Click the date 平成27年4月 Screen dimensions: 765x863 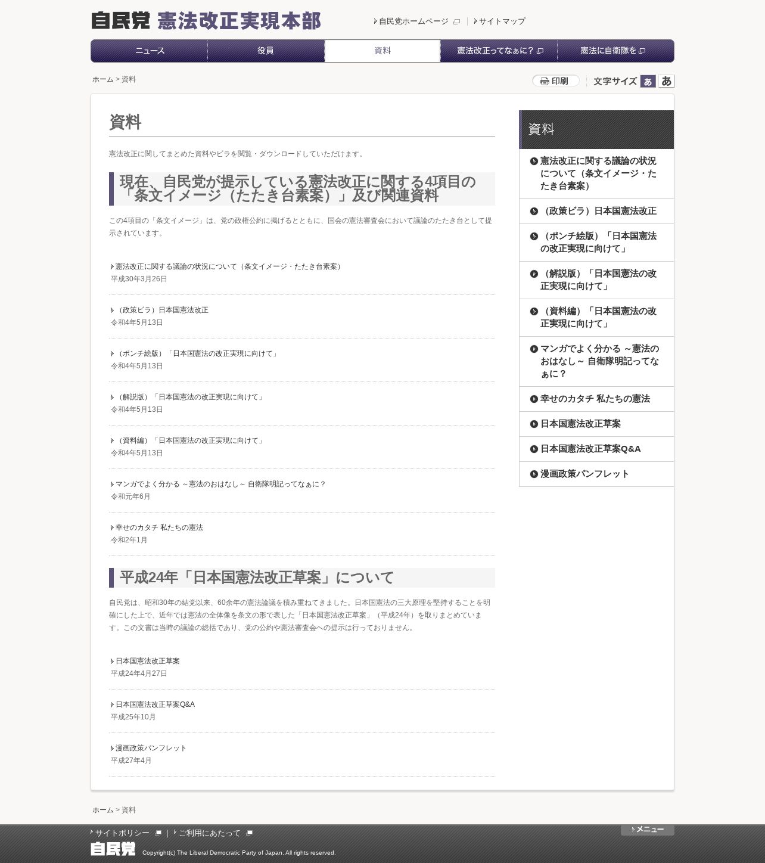(x=131, y=760)
